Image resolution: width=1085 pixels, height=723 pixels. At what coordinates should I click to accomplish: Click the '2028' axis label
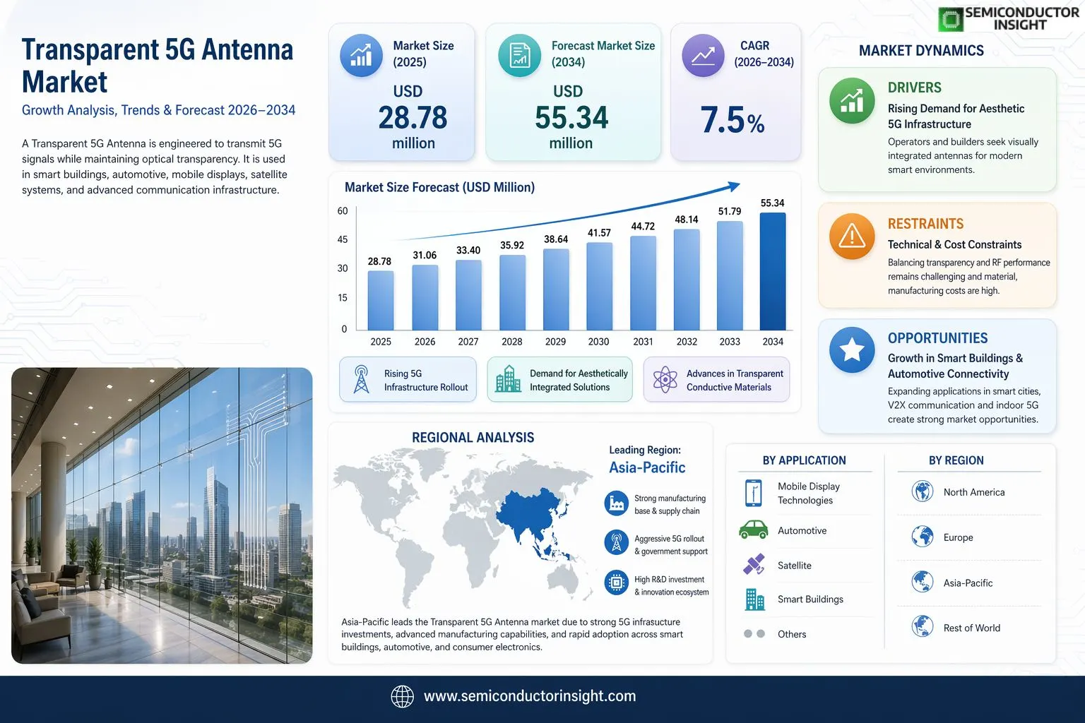512,342
